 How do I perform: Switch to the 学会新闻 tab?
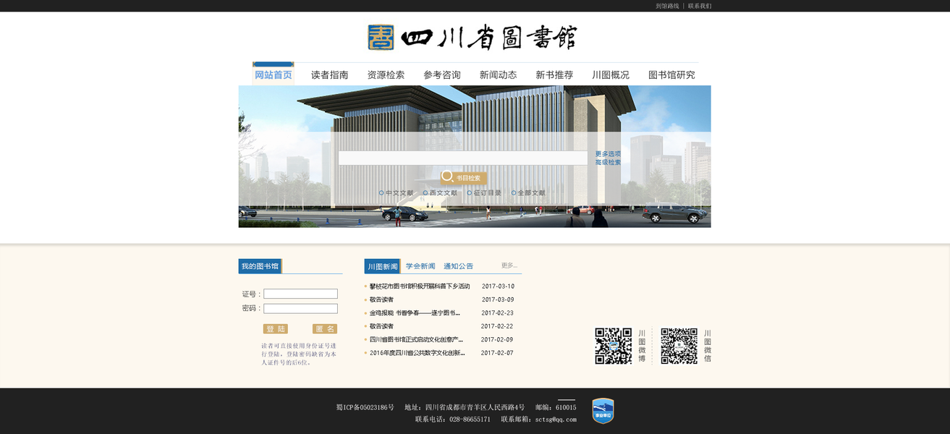click(x=420, y=266)
